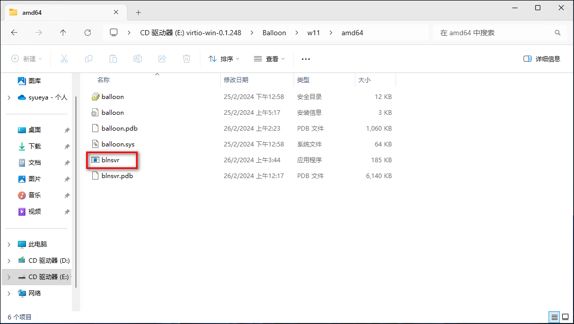Click the Cut scissors icon in toolbar
The width and height of the screenshot is (574, 324).
(x=64, y=59)
